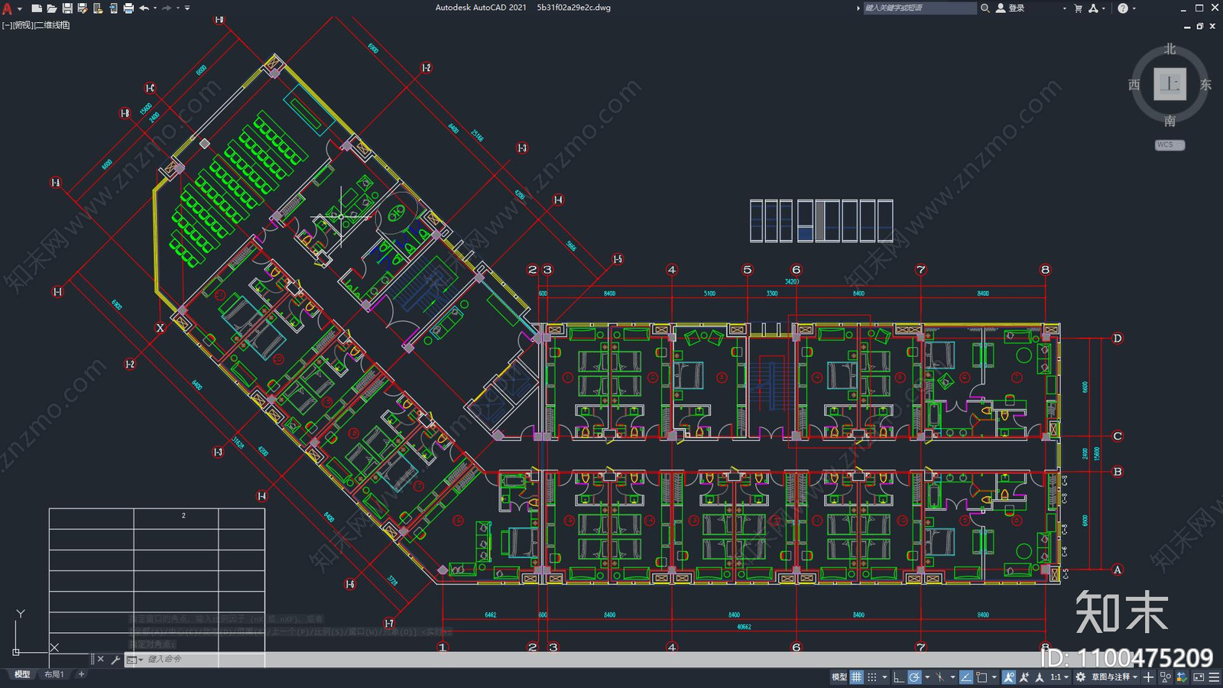Image resolution: width=1223 pixels, height=688 pixels.
Task: Click the New drawing icon
Action: tap(36, 8)
